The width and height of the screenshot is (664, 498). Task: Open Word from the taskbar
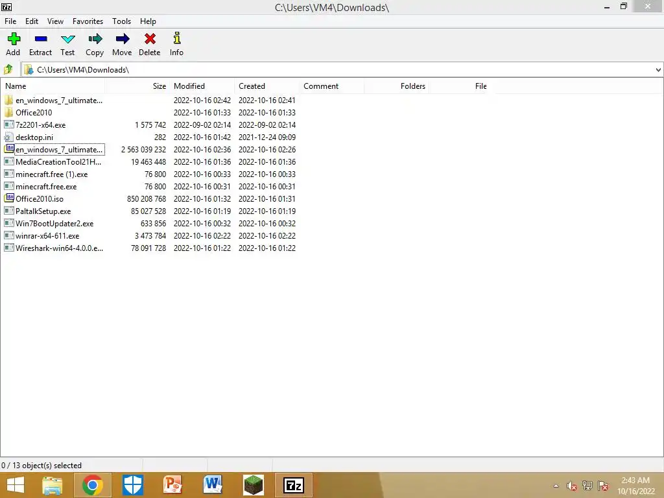(x=213, y=485)
